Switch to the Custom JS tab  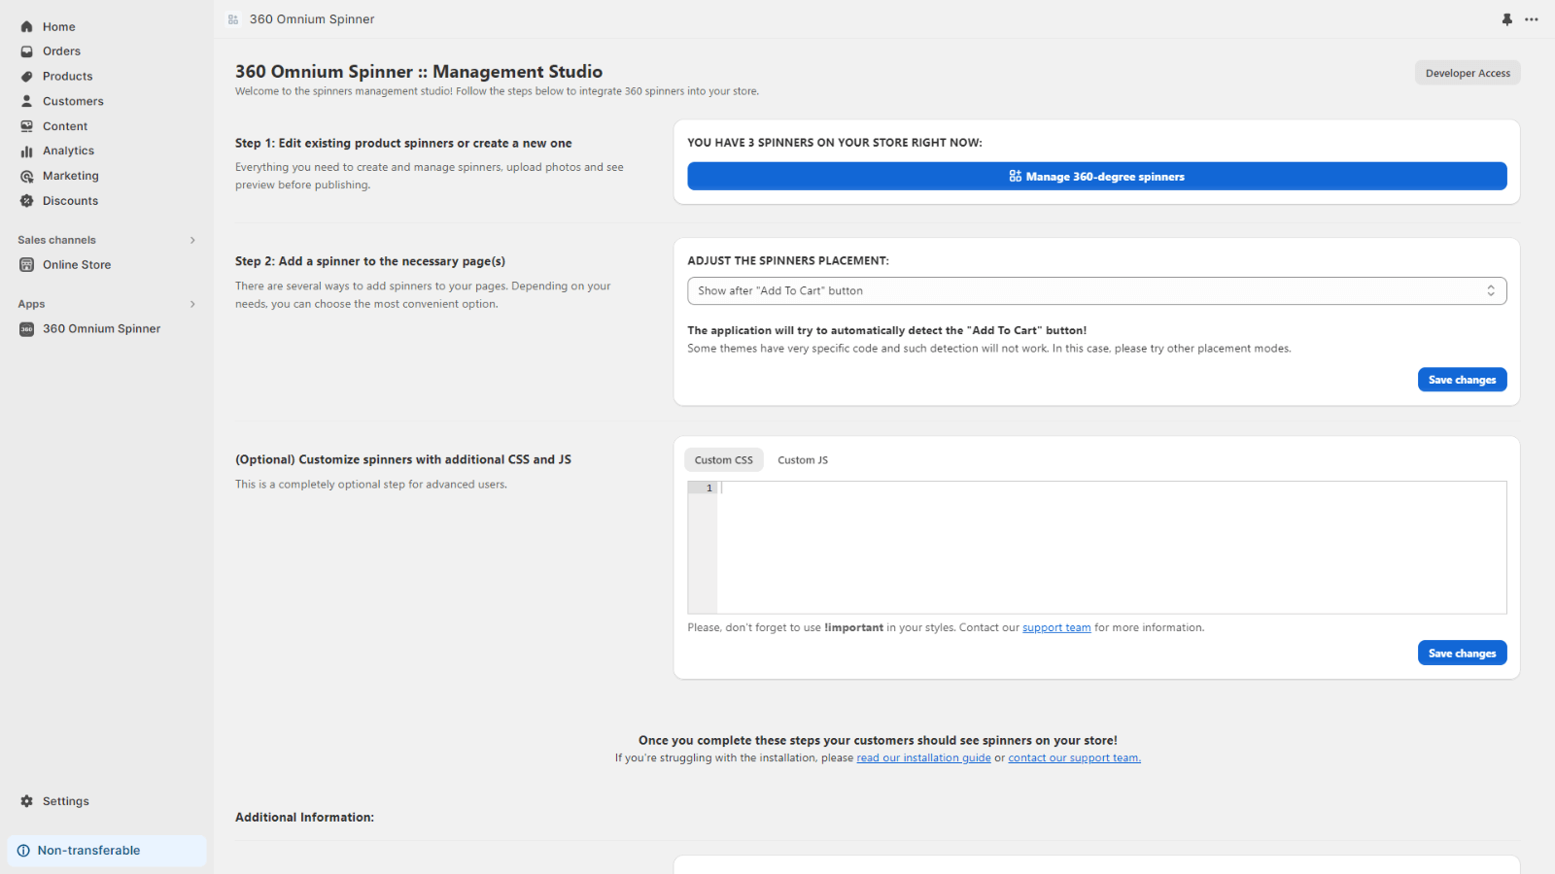tap(803, 460)
